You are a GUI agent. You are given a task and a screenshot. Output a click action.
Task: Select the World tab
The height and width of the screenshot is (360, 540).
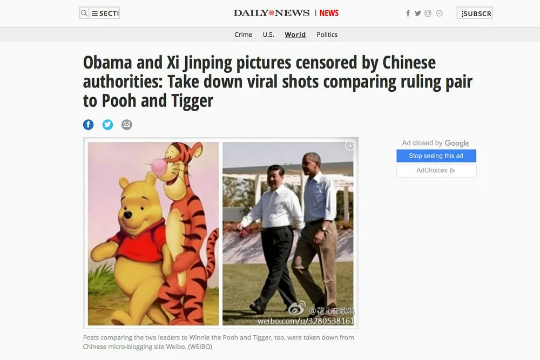coord(295,35)
